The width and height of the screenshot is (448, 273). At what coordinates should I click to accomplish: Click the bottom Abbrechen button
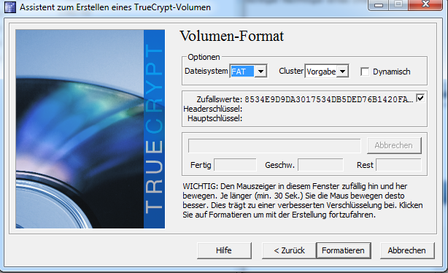407,250
